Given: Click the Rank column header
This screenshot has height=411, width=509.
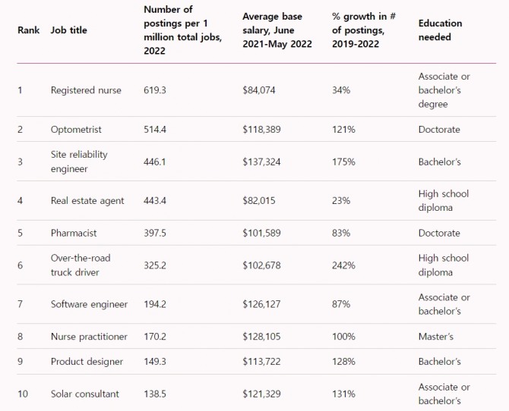Looking at the screenshot, I should [28, 30].
